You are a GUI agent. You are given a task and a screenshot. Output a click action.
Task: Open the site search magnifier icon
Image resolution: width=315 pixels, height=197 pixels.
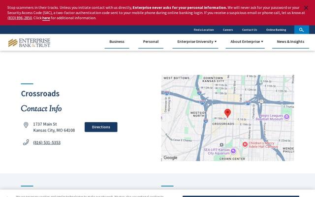[302, 30]
